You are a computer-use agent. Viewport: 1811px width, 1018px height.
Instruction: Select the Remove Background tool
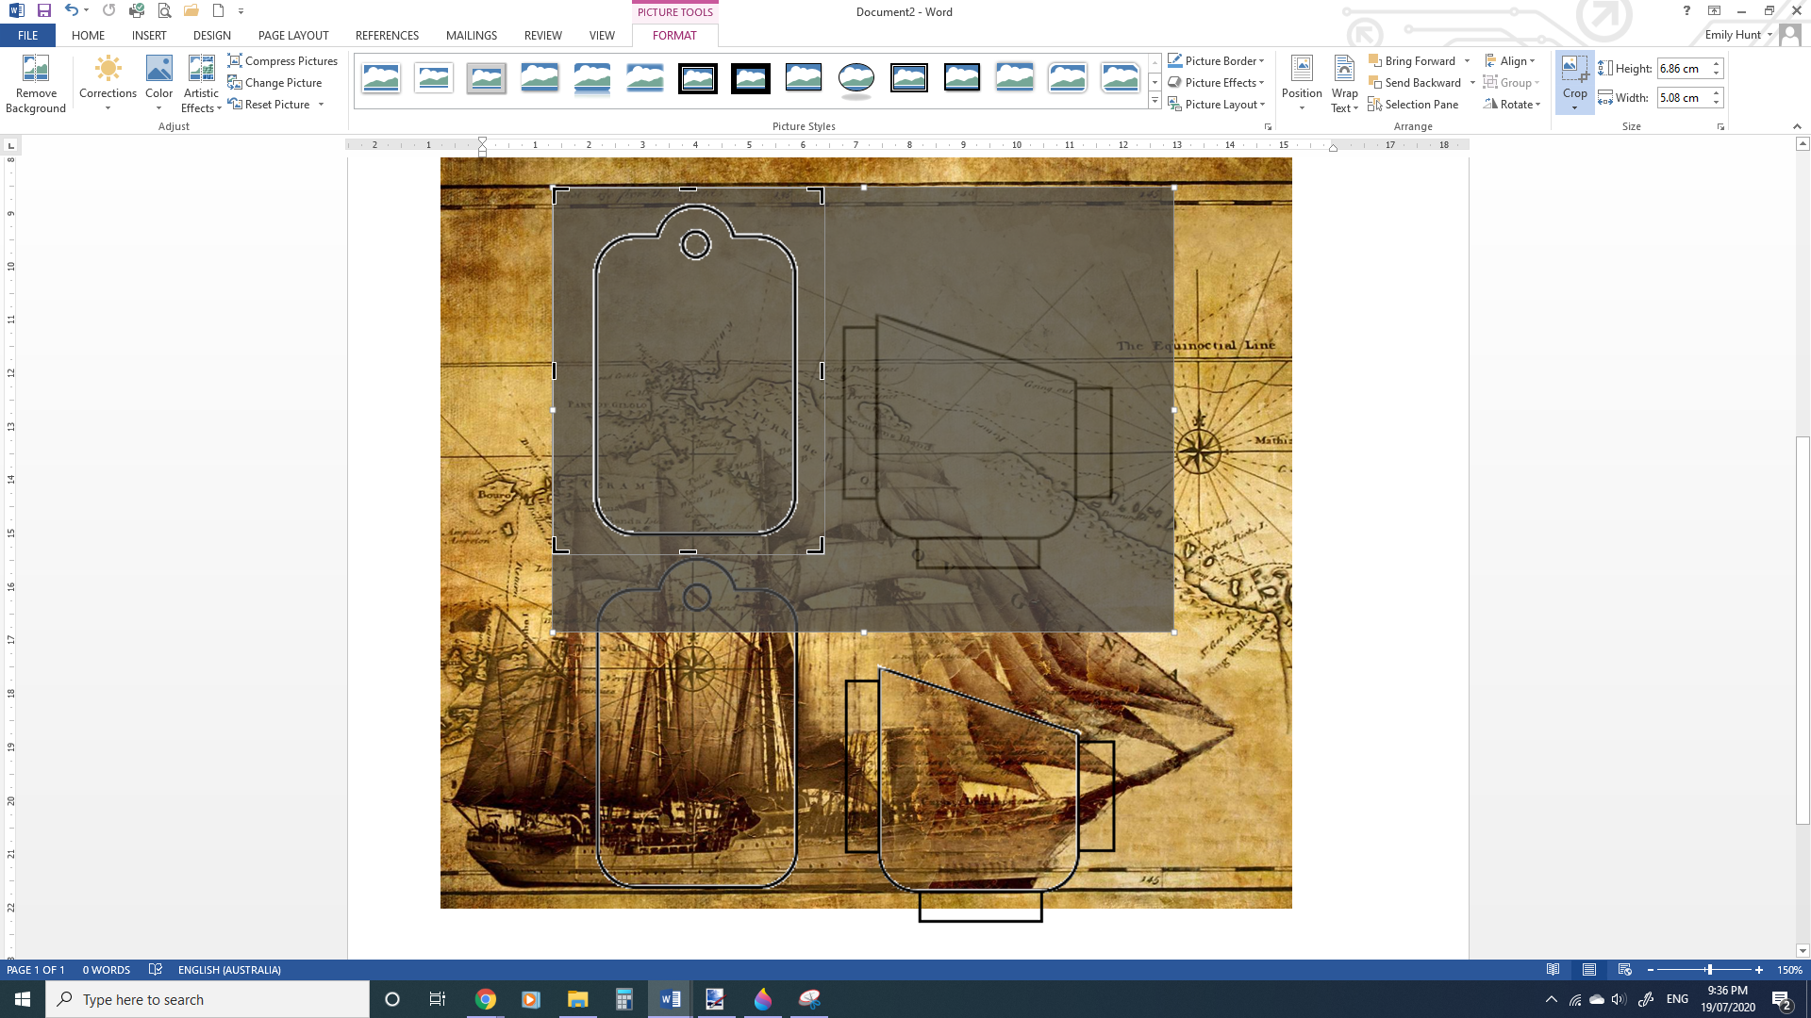(35, 83)
